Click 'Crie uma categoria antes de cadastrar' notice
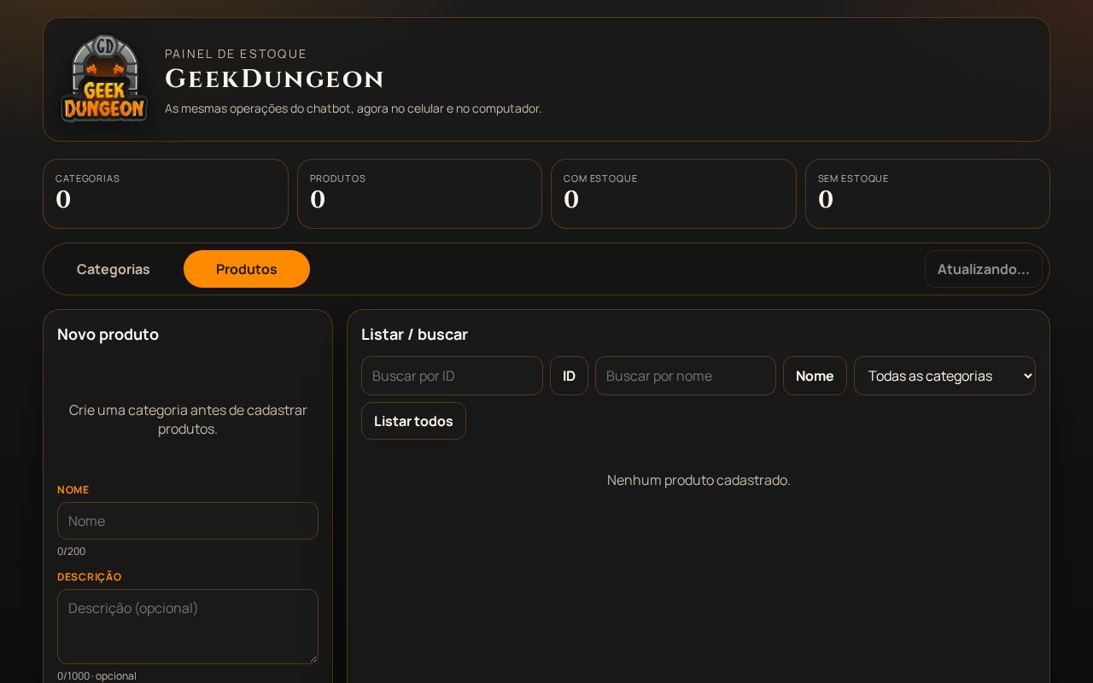1093x683 pixels. [x=188, y=419]
